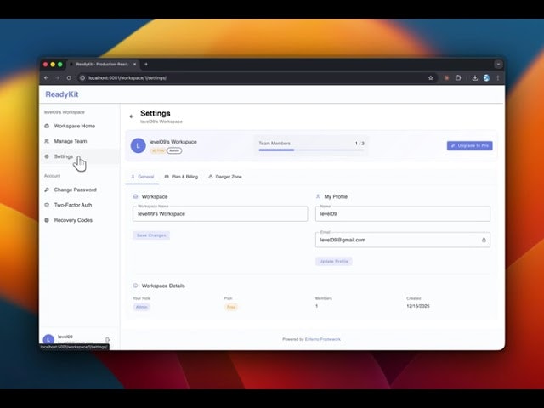This screenshot has height=408, width=544.
Task: Click the Workspace Name input field
Action: pos(220,213)
